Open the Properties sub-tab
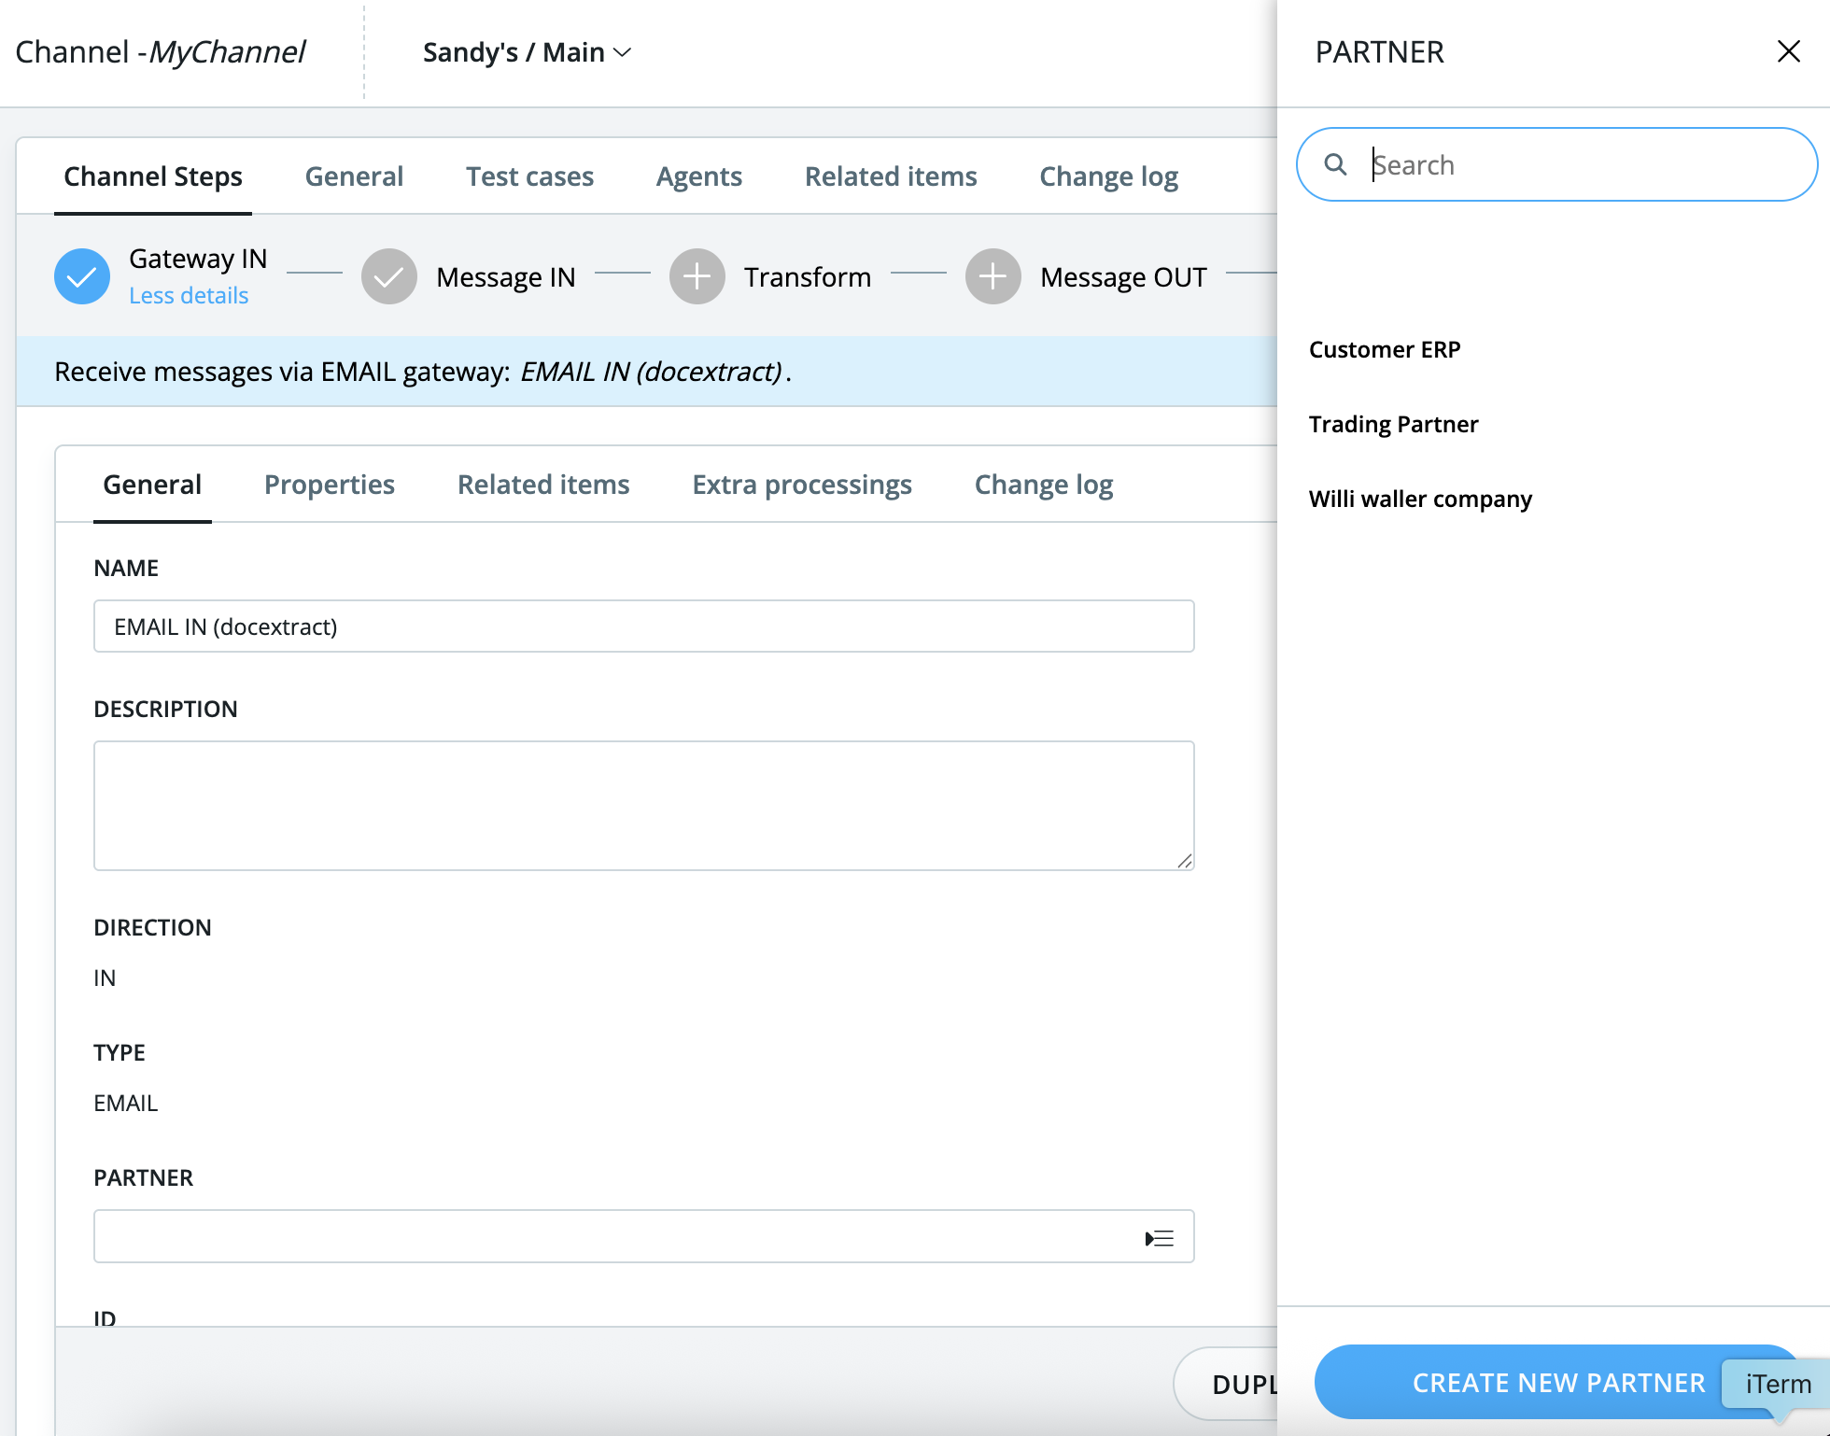1830x1436 pixels. click(x=329, y=485)
